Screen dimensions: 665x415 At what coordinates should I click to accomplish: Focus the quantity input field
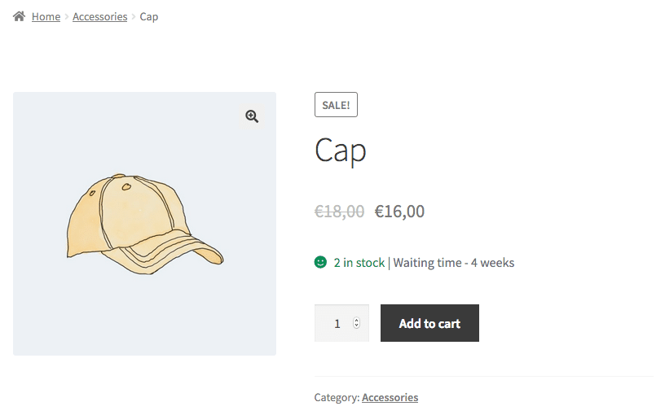pos(336,324)
